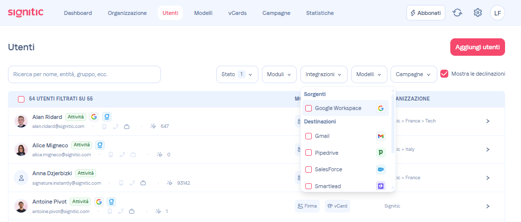Click the Smartlead integration icon
The image size is (521, 222).
pos(381,186)
